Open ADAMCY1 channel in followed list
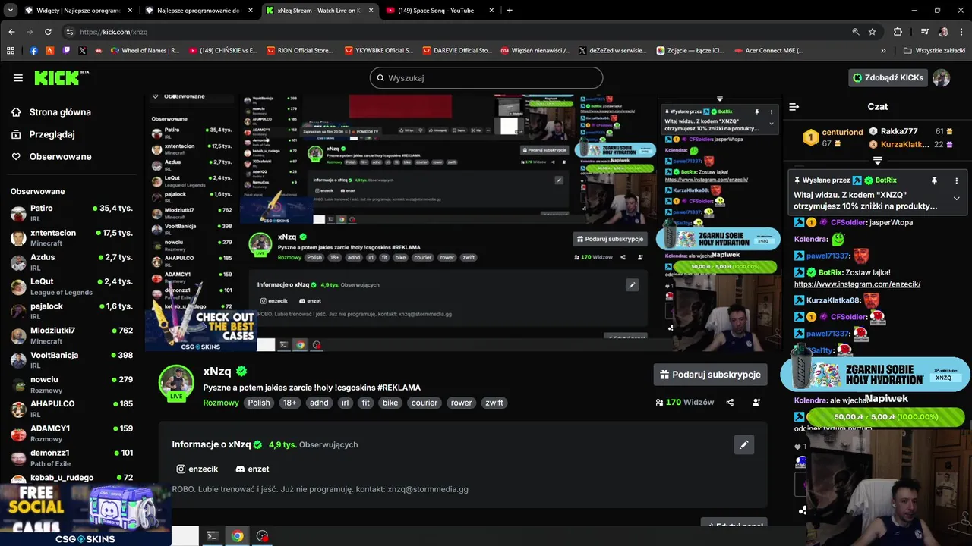 point(71,433)
